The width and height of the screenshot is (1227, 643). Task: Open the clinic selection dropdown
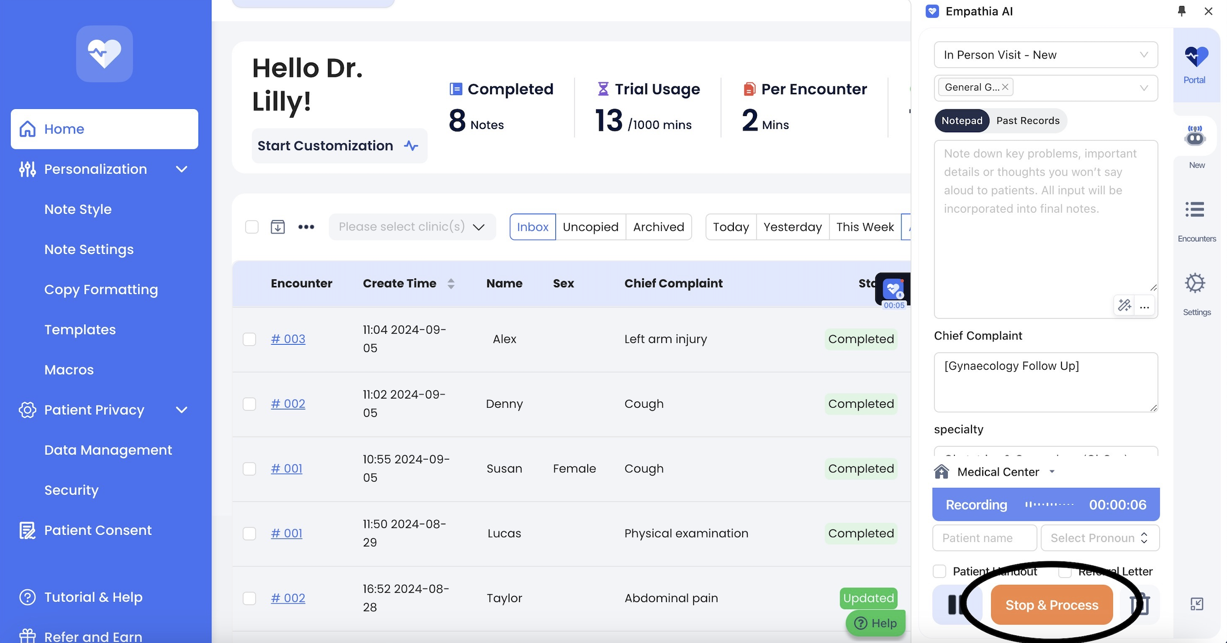(412, 226)
